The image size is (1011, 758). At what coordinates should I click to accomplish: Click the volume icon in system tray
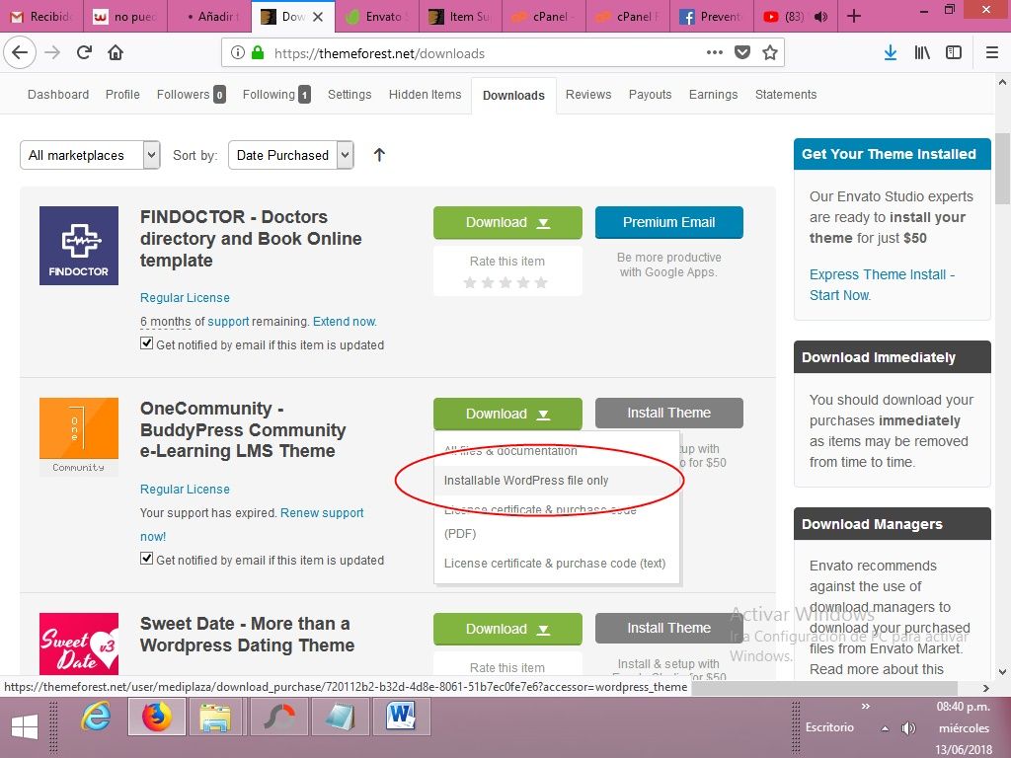[x=908, y=728]
